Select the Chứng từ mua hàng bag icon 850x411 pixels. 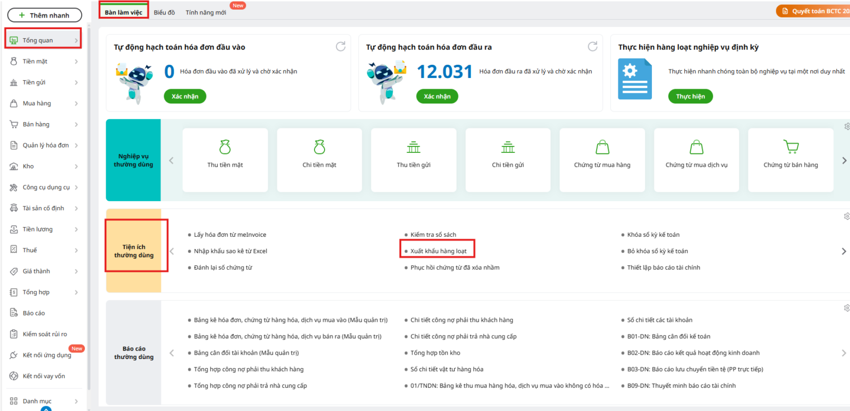602,147
